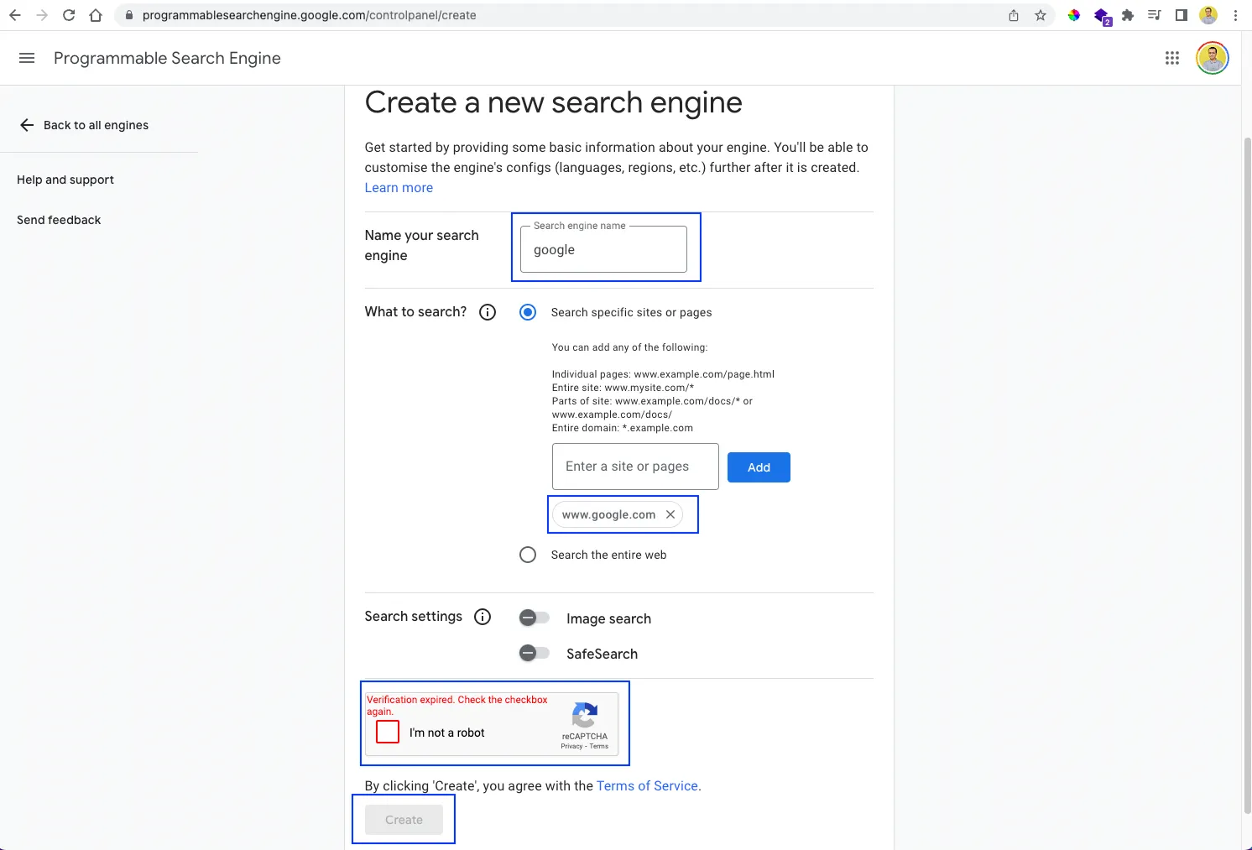Open the colorful circle extension icon

[x=1074, y=15]
